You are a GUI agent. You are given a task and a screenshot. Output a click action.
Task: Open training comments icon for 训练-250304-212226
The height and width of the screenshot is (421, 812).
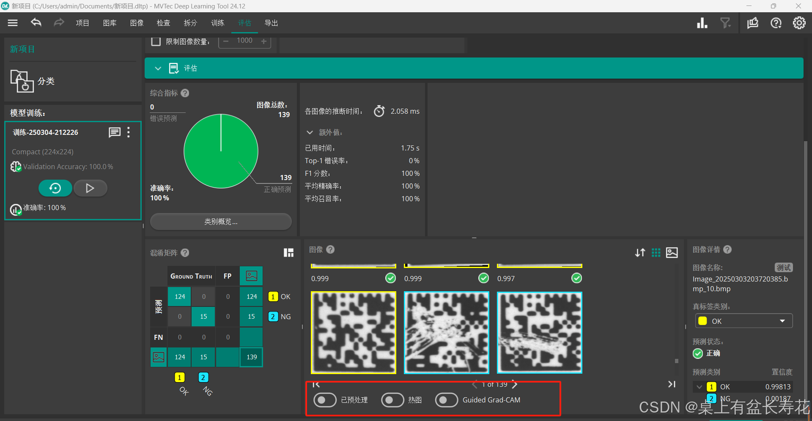click(x=115, y=132)
